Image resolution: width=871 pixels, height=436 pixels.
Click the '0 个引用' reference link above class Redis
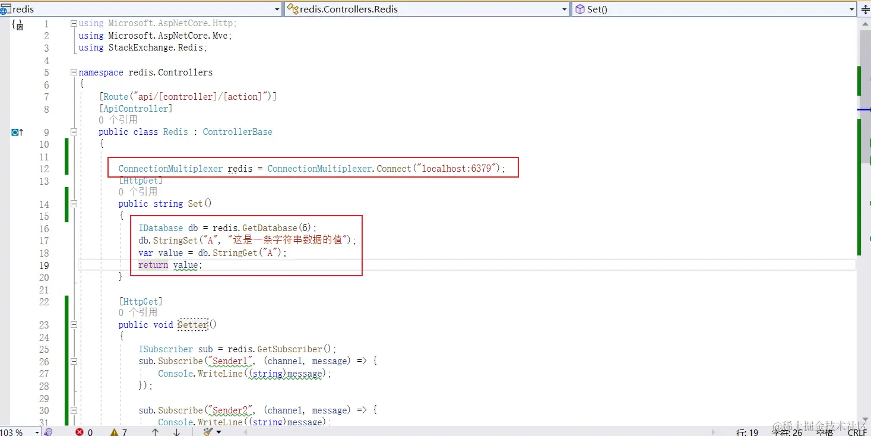(x=118, y=120)
